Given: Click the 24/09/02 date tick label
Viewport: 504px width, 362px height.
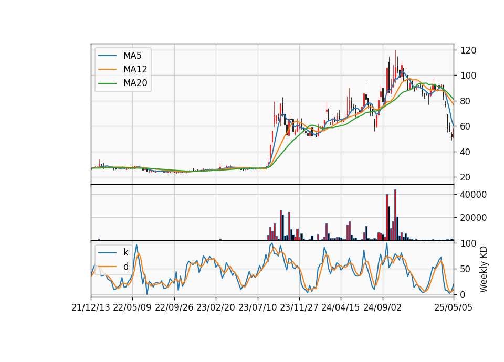Looking at the screenshot, I should pos(383,307).
